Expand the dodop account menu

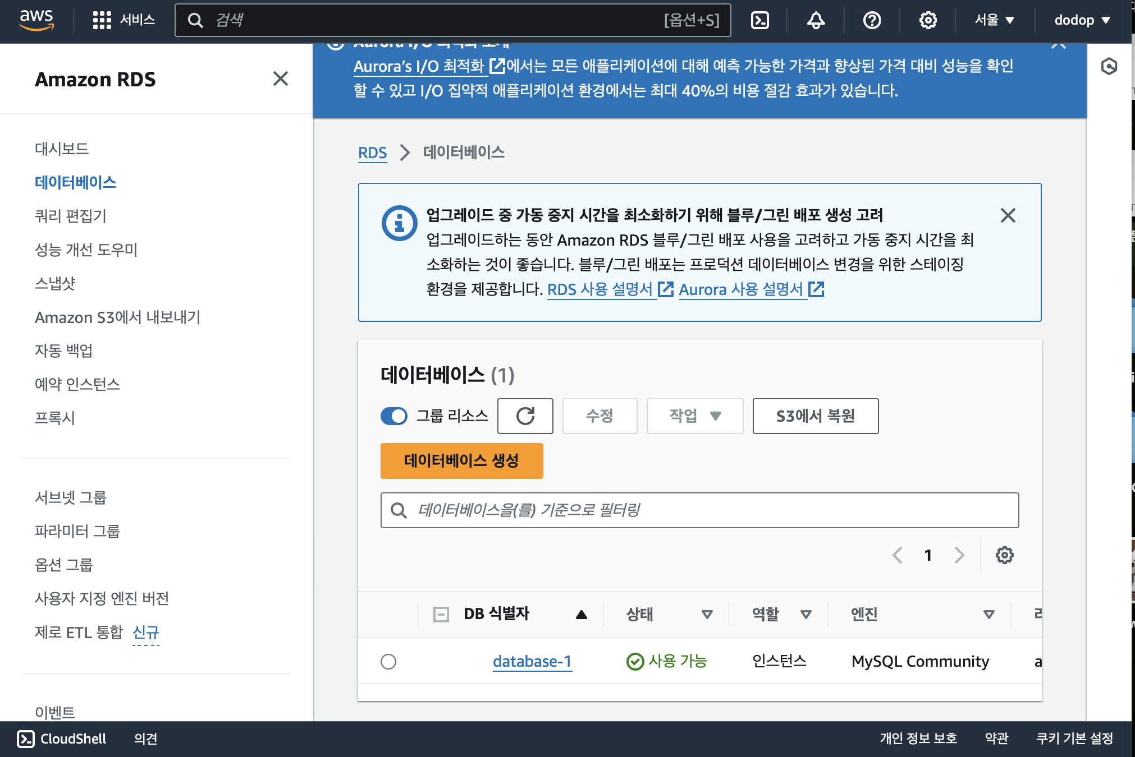1082,21
